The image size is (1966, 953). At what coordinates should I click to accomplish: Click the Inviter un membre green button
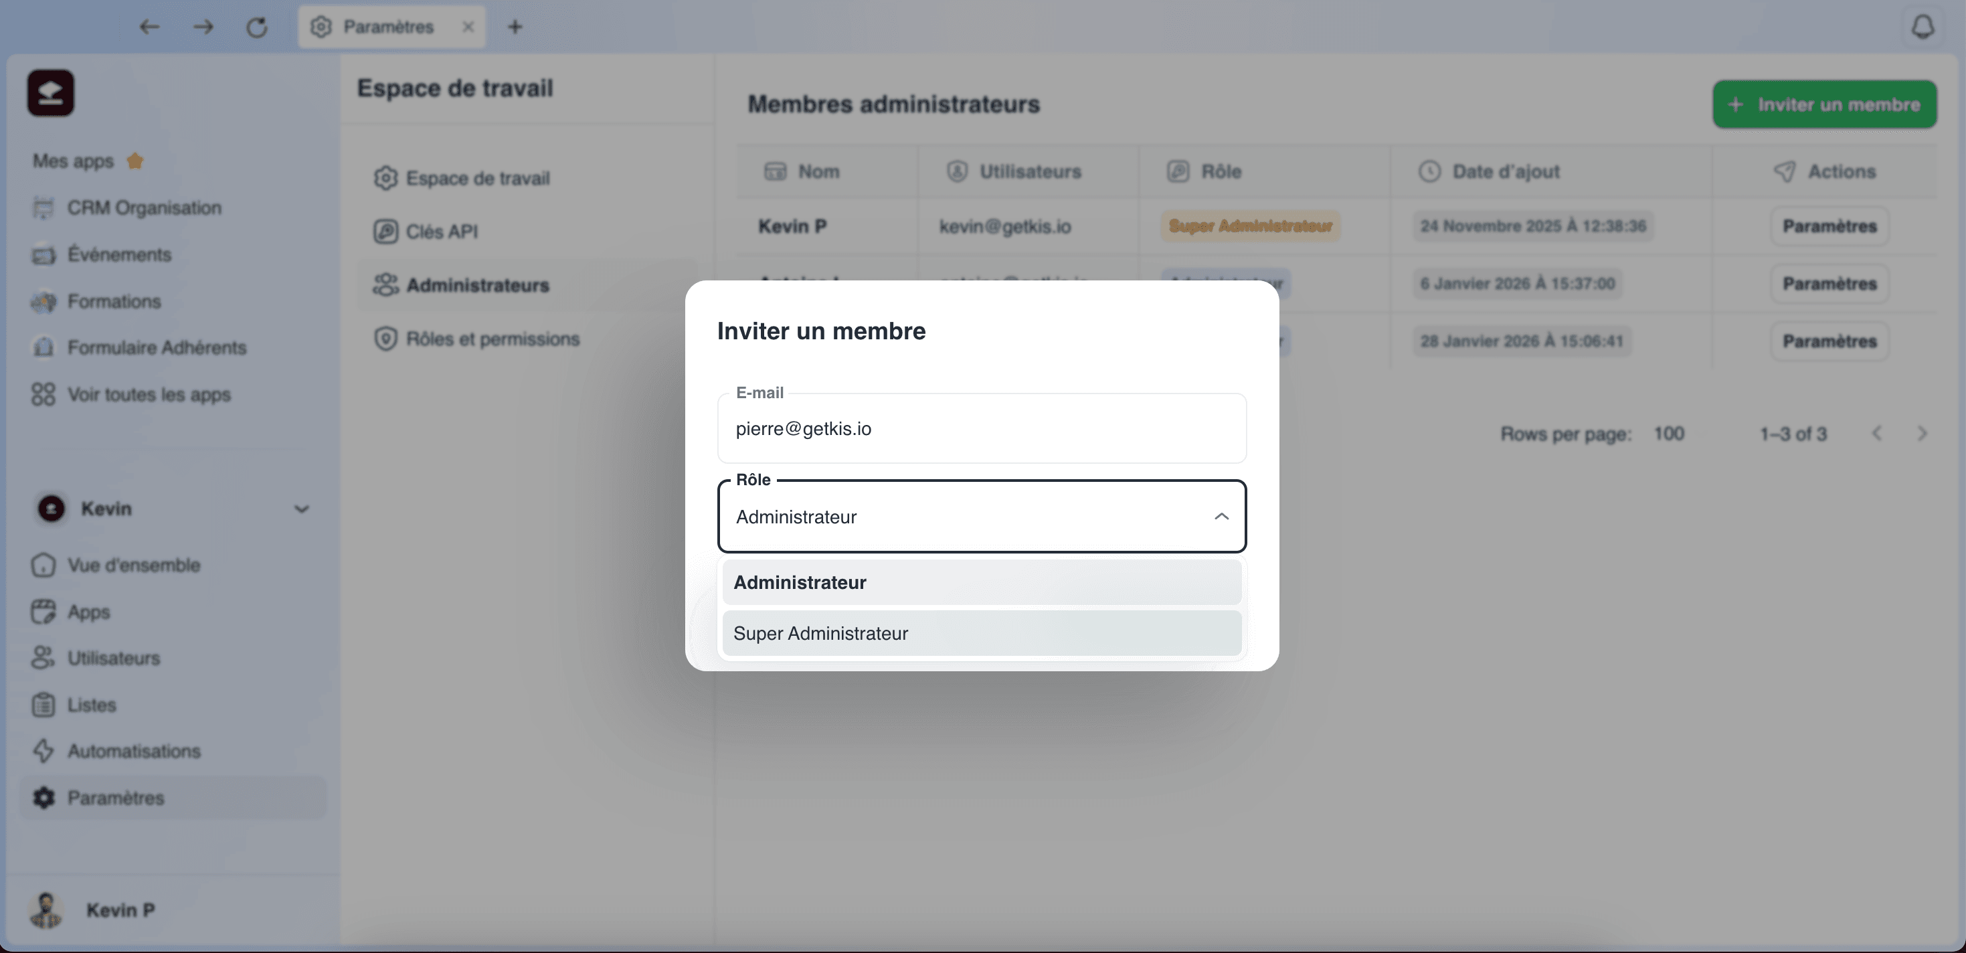tap(1825, 104)
